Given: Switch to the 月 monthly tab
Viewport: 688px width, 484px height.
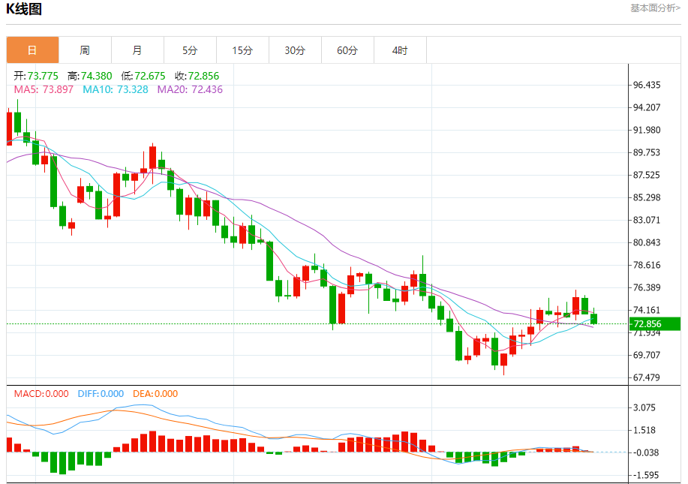Looking at the screenshot, I should 137,50.
